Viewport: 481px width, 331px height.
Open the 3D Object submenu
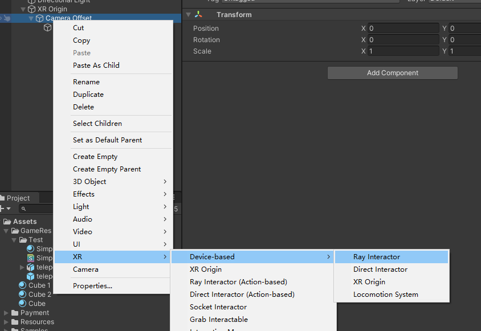point(113,182)
